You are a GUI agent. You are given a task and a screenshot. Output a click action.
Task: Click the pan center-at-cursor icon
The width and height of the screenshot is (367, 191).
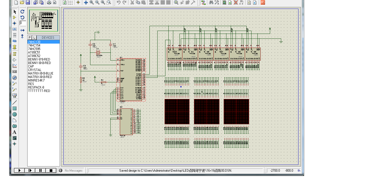86,2
